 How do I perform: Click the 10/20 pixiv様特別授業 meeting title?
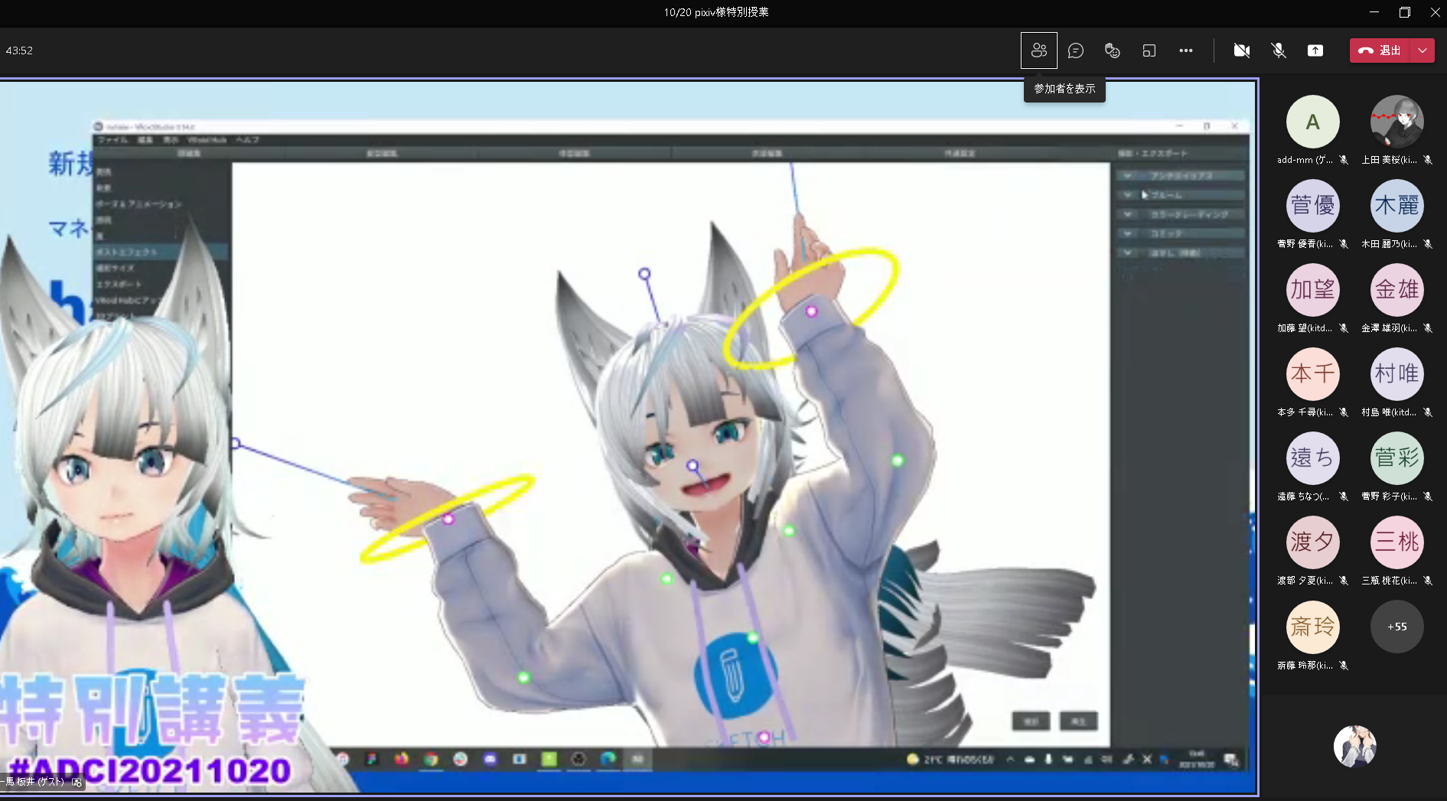click(x=716, y=12)
